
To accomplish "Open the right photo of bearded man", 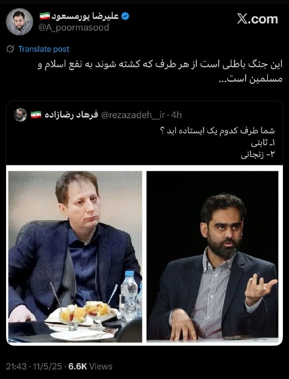I will pyautogui.click(x=212, y=257).
